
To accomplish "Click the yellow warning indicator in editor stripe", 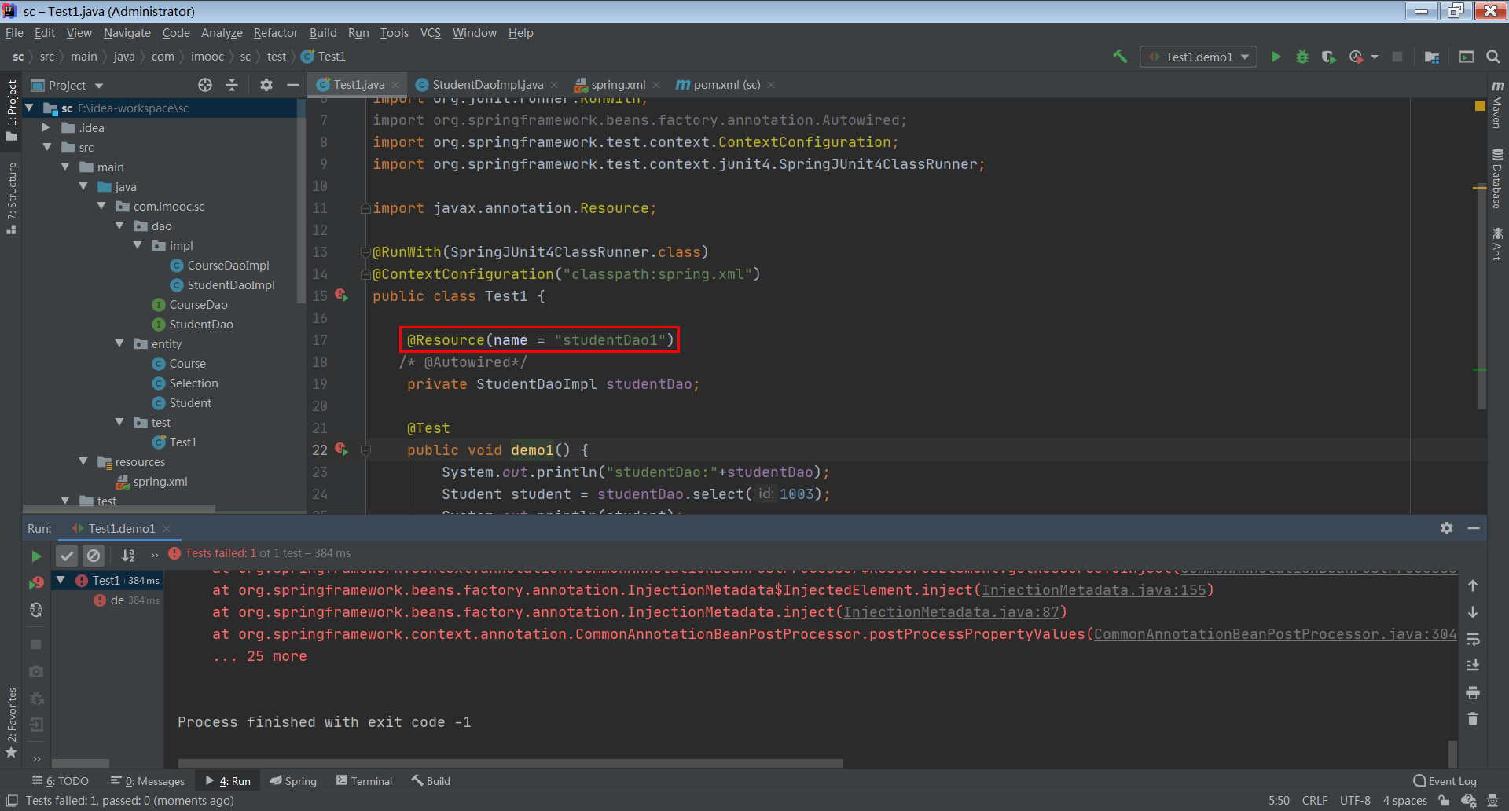I will point(1480,105).
